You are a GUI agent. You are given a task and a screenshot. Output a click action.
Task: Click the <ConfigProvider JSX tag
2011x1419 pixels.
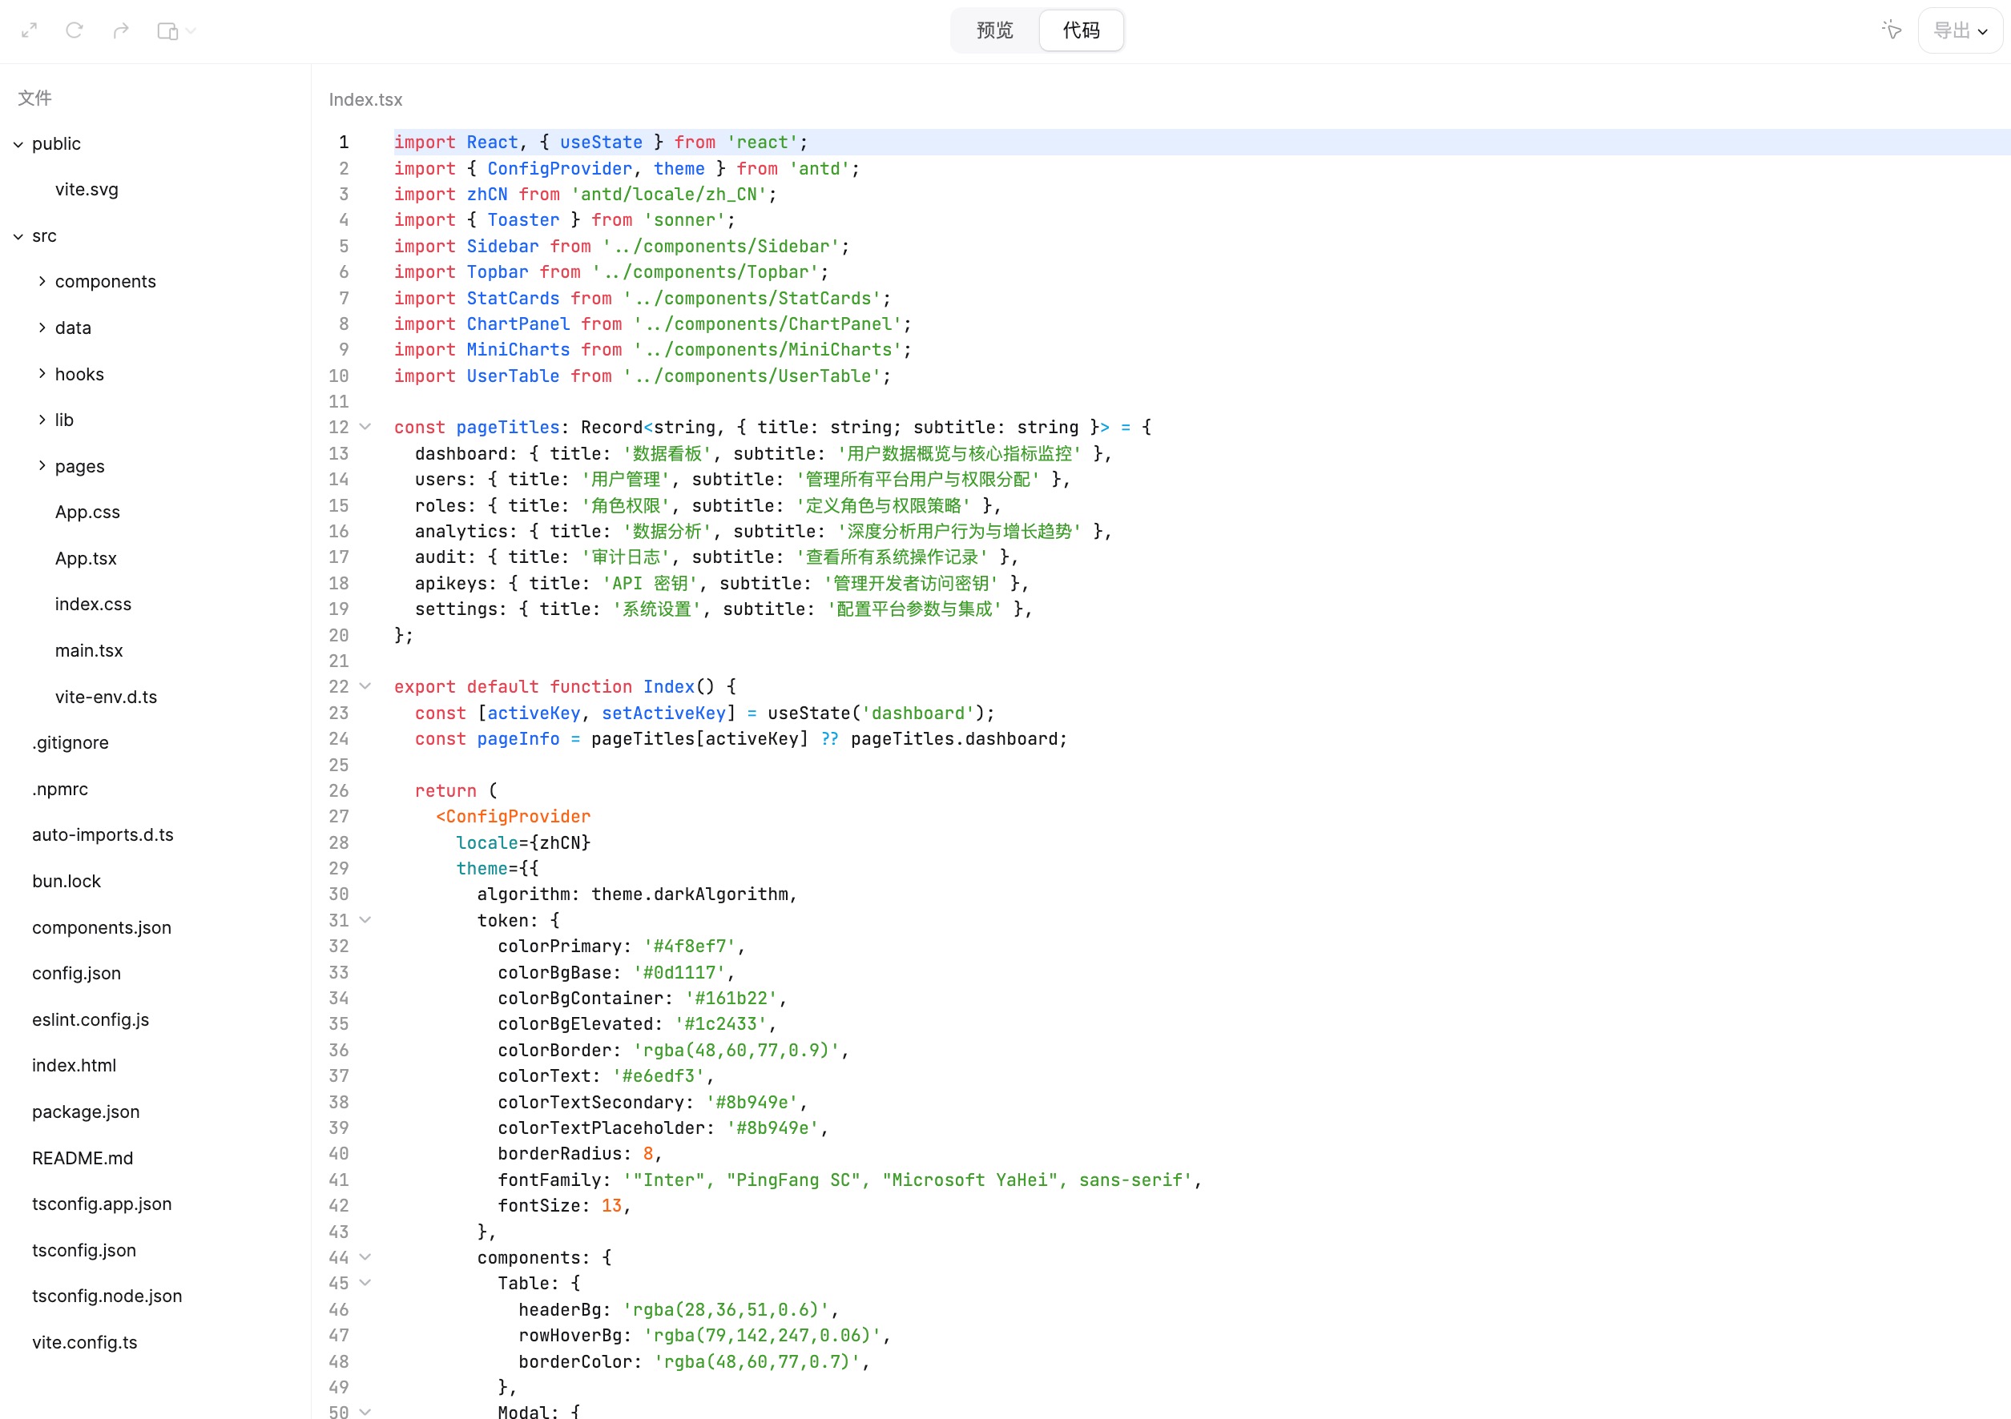514,817
